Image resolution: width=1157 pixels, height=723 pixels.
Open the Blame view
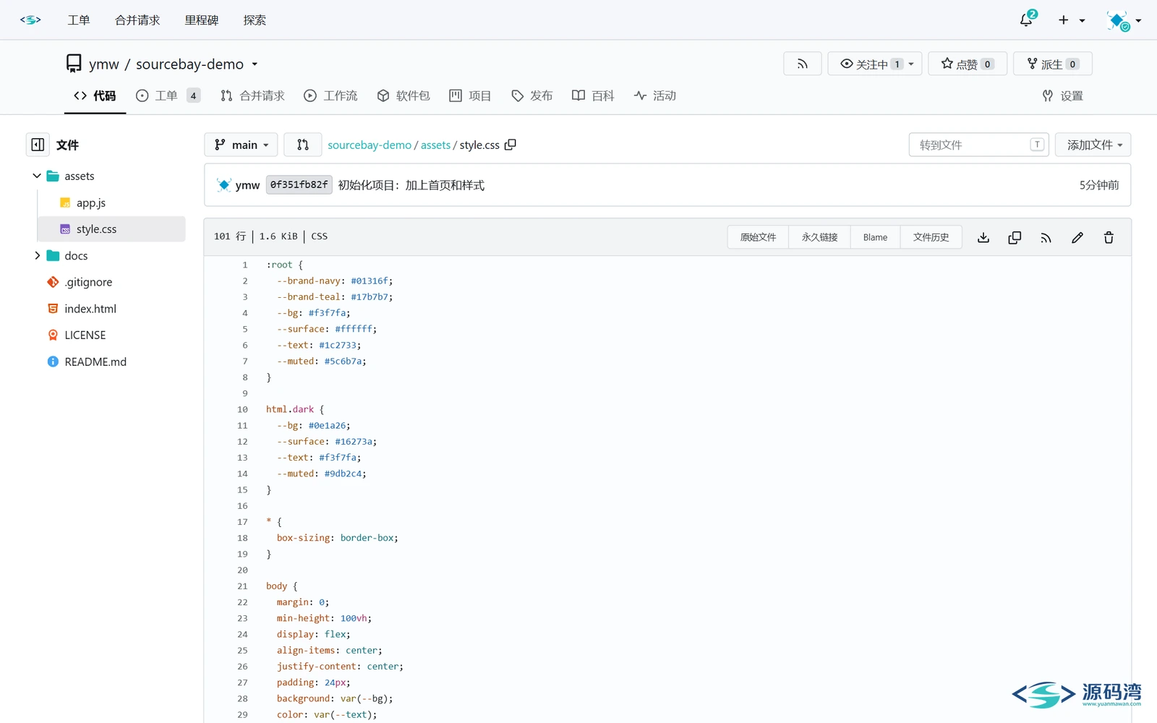point(875,237)
